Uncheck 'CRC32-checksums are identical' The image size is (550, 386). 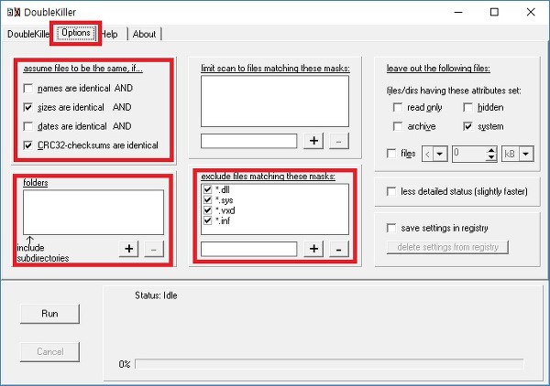(x=28, y=145)
